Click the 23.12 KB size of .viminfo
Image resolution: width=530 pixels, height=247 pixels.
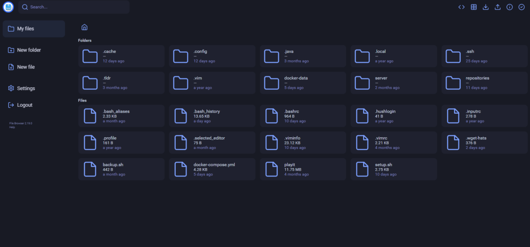(x=292, y=143)
